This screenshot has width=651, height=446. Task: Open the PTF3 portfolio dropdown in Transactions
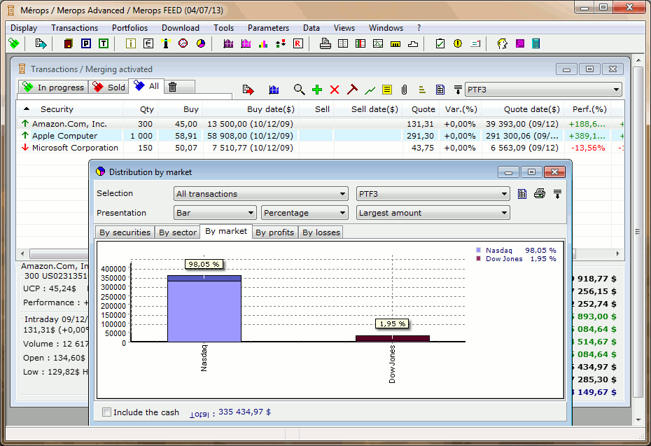(x=544, y=90)
